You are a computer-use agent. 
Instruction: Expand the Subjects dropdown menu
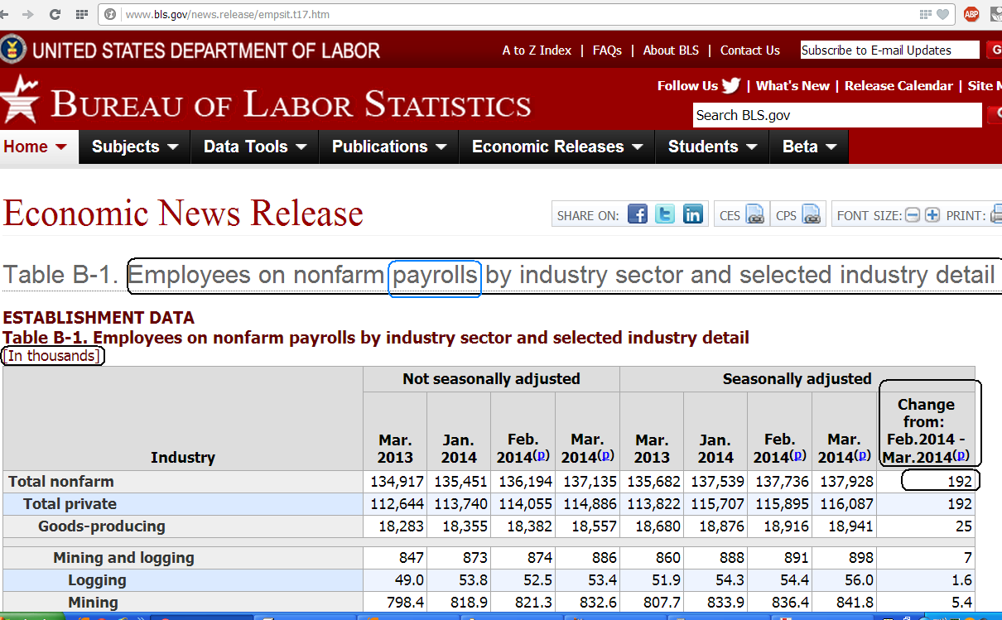coord(135,147)
